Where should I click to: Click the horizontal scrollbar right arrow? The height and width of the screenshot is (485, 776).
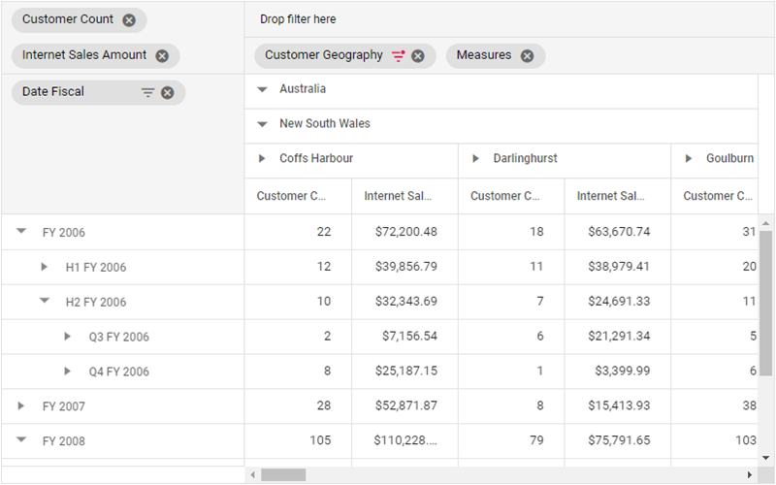750,474
